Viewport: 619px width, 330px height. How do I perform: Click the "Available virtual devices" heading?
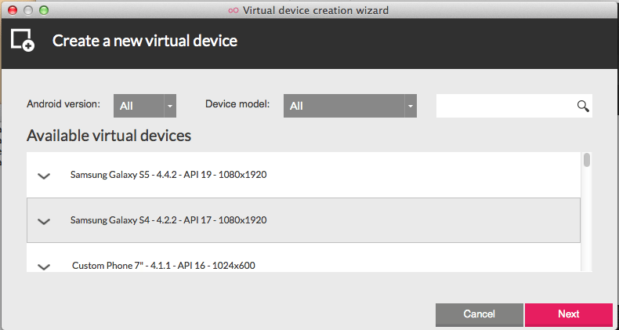coord(109,136)
